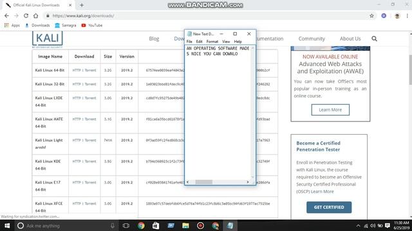The height and width of the screenshot is (231, 412).
Task: Close the Official Kali Linux Downloads tab
Action: pos(70,5)
